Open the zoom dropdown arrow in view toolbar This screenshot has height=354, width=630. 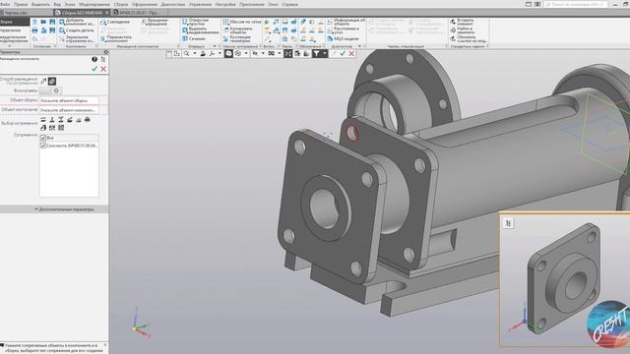195,53
